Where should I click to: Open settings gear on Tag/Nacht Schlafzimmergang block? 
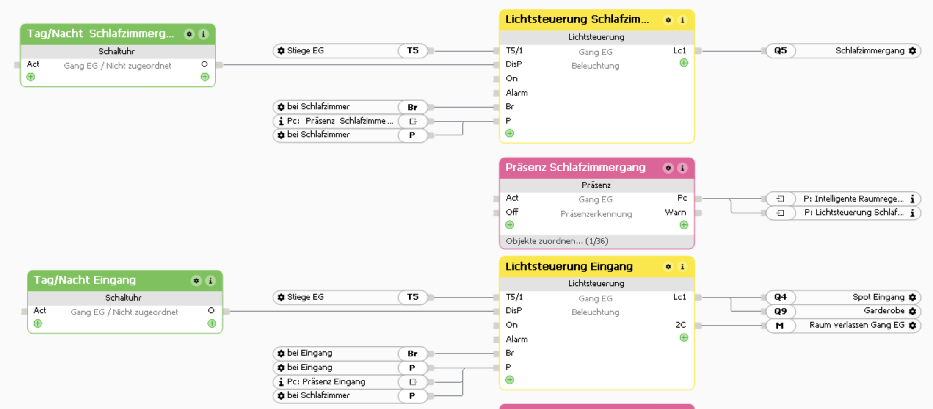(x=189, y=34)
